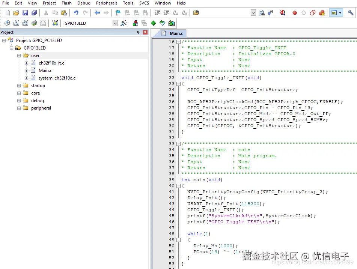
Task: Go to the next bookmark
Action: 136,13
